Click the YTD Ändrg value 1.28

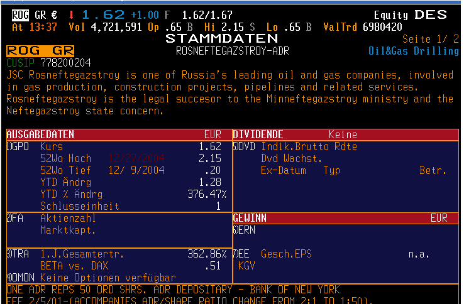click(x=210, y=182)
